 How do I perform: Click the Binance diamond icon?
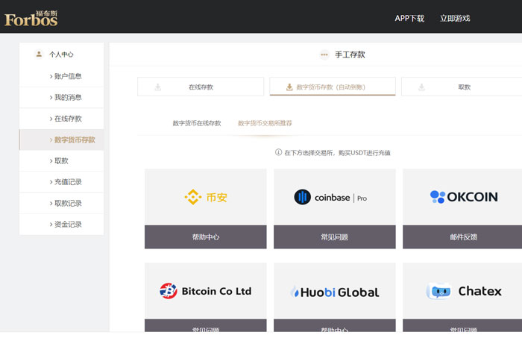coord(193,197)
